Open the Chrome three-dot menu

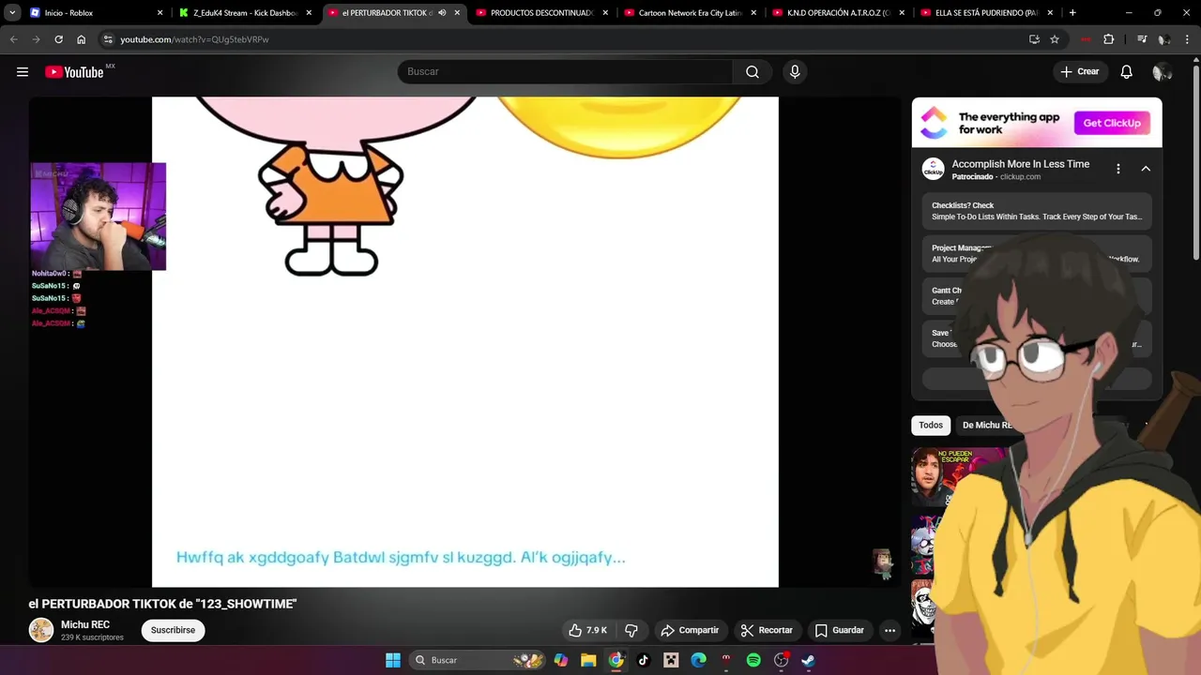tap(1188, 39)
